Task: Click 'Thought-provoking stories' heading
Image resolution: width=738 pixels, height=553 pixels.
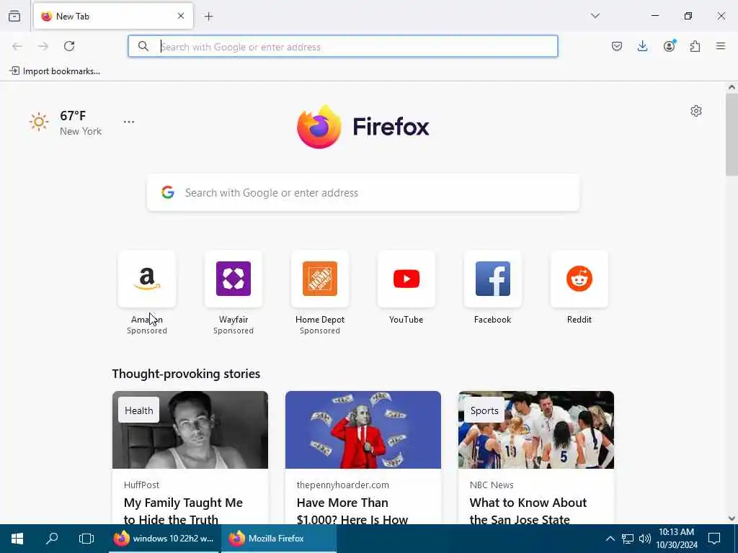Action: point(186,374)
